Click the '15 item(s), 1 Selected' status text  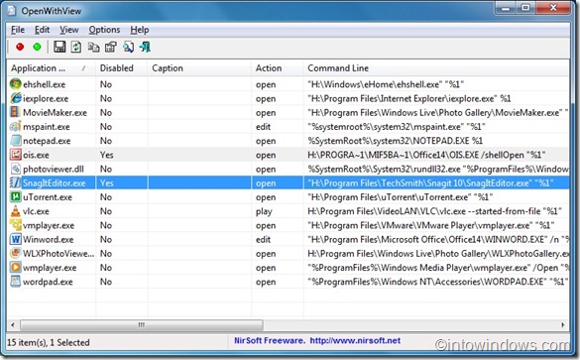tap(49, 342)
